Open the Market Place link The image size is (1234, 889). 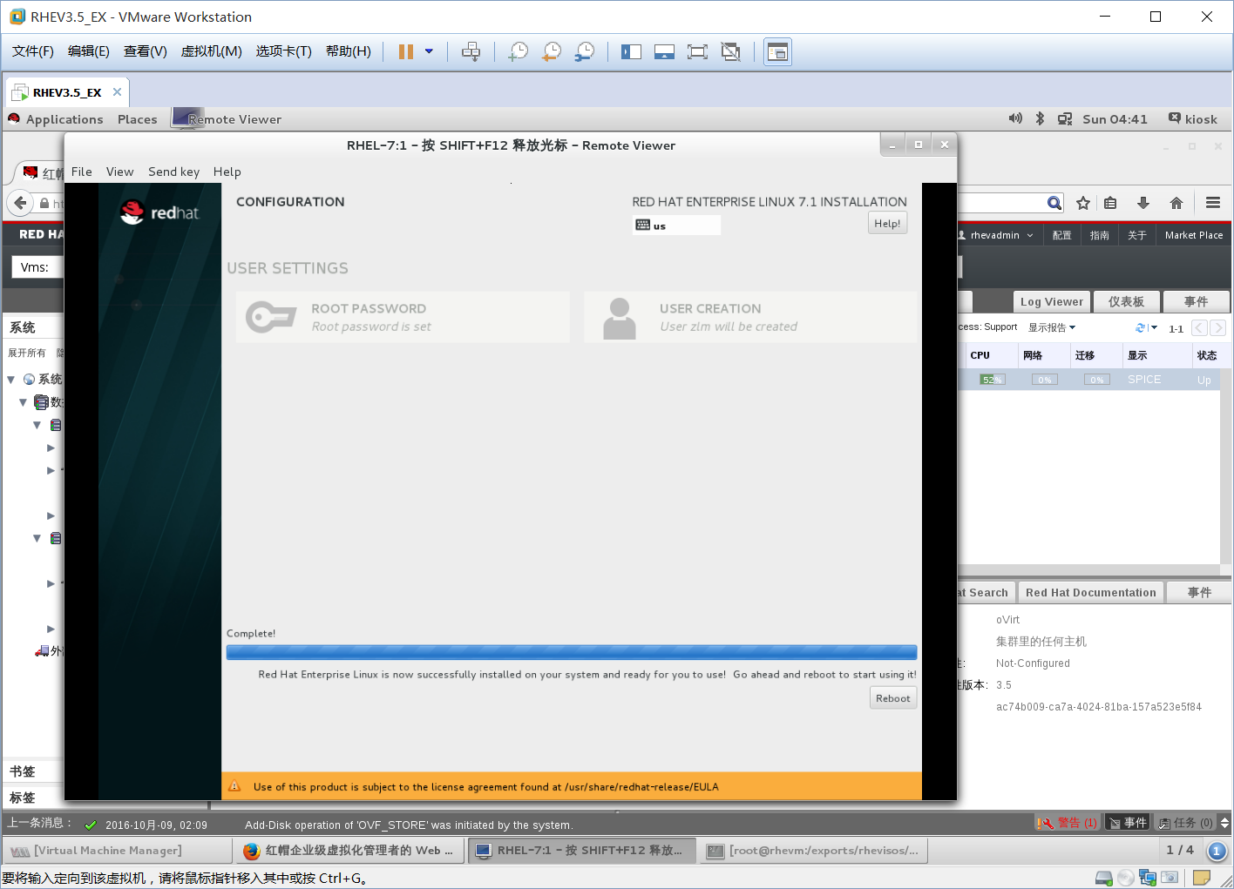[1194, 235]
